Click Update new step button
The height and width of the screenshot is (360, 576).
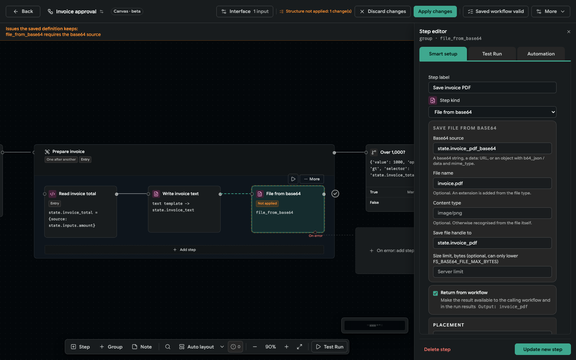point(543,349)
